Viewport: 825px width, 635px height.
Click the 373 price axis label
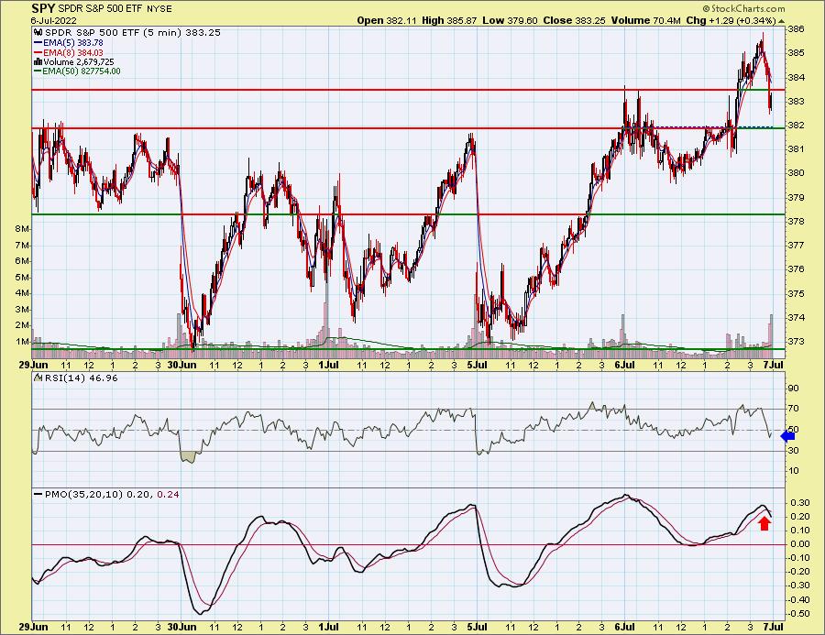click(x=797, y=342)
